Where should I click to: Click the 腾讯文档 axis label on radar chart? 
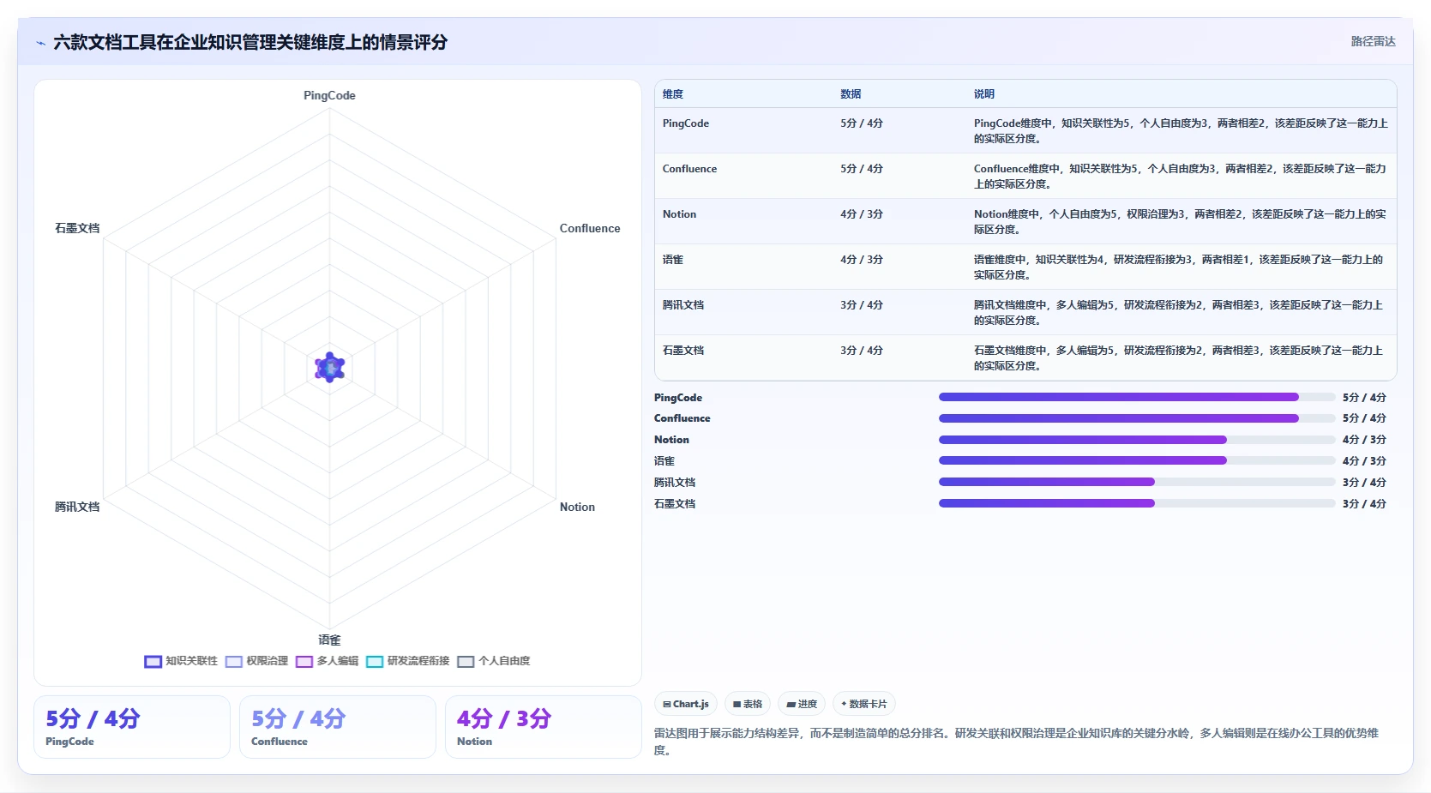click(x=77, y=507)
